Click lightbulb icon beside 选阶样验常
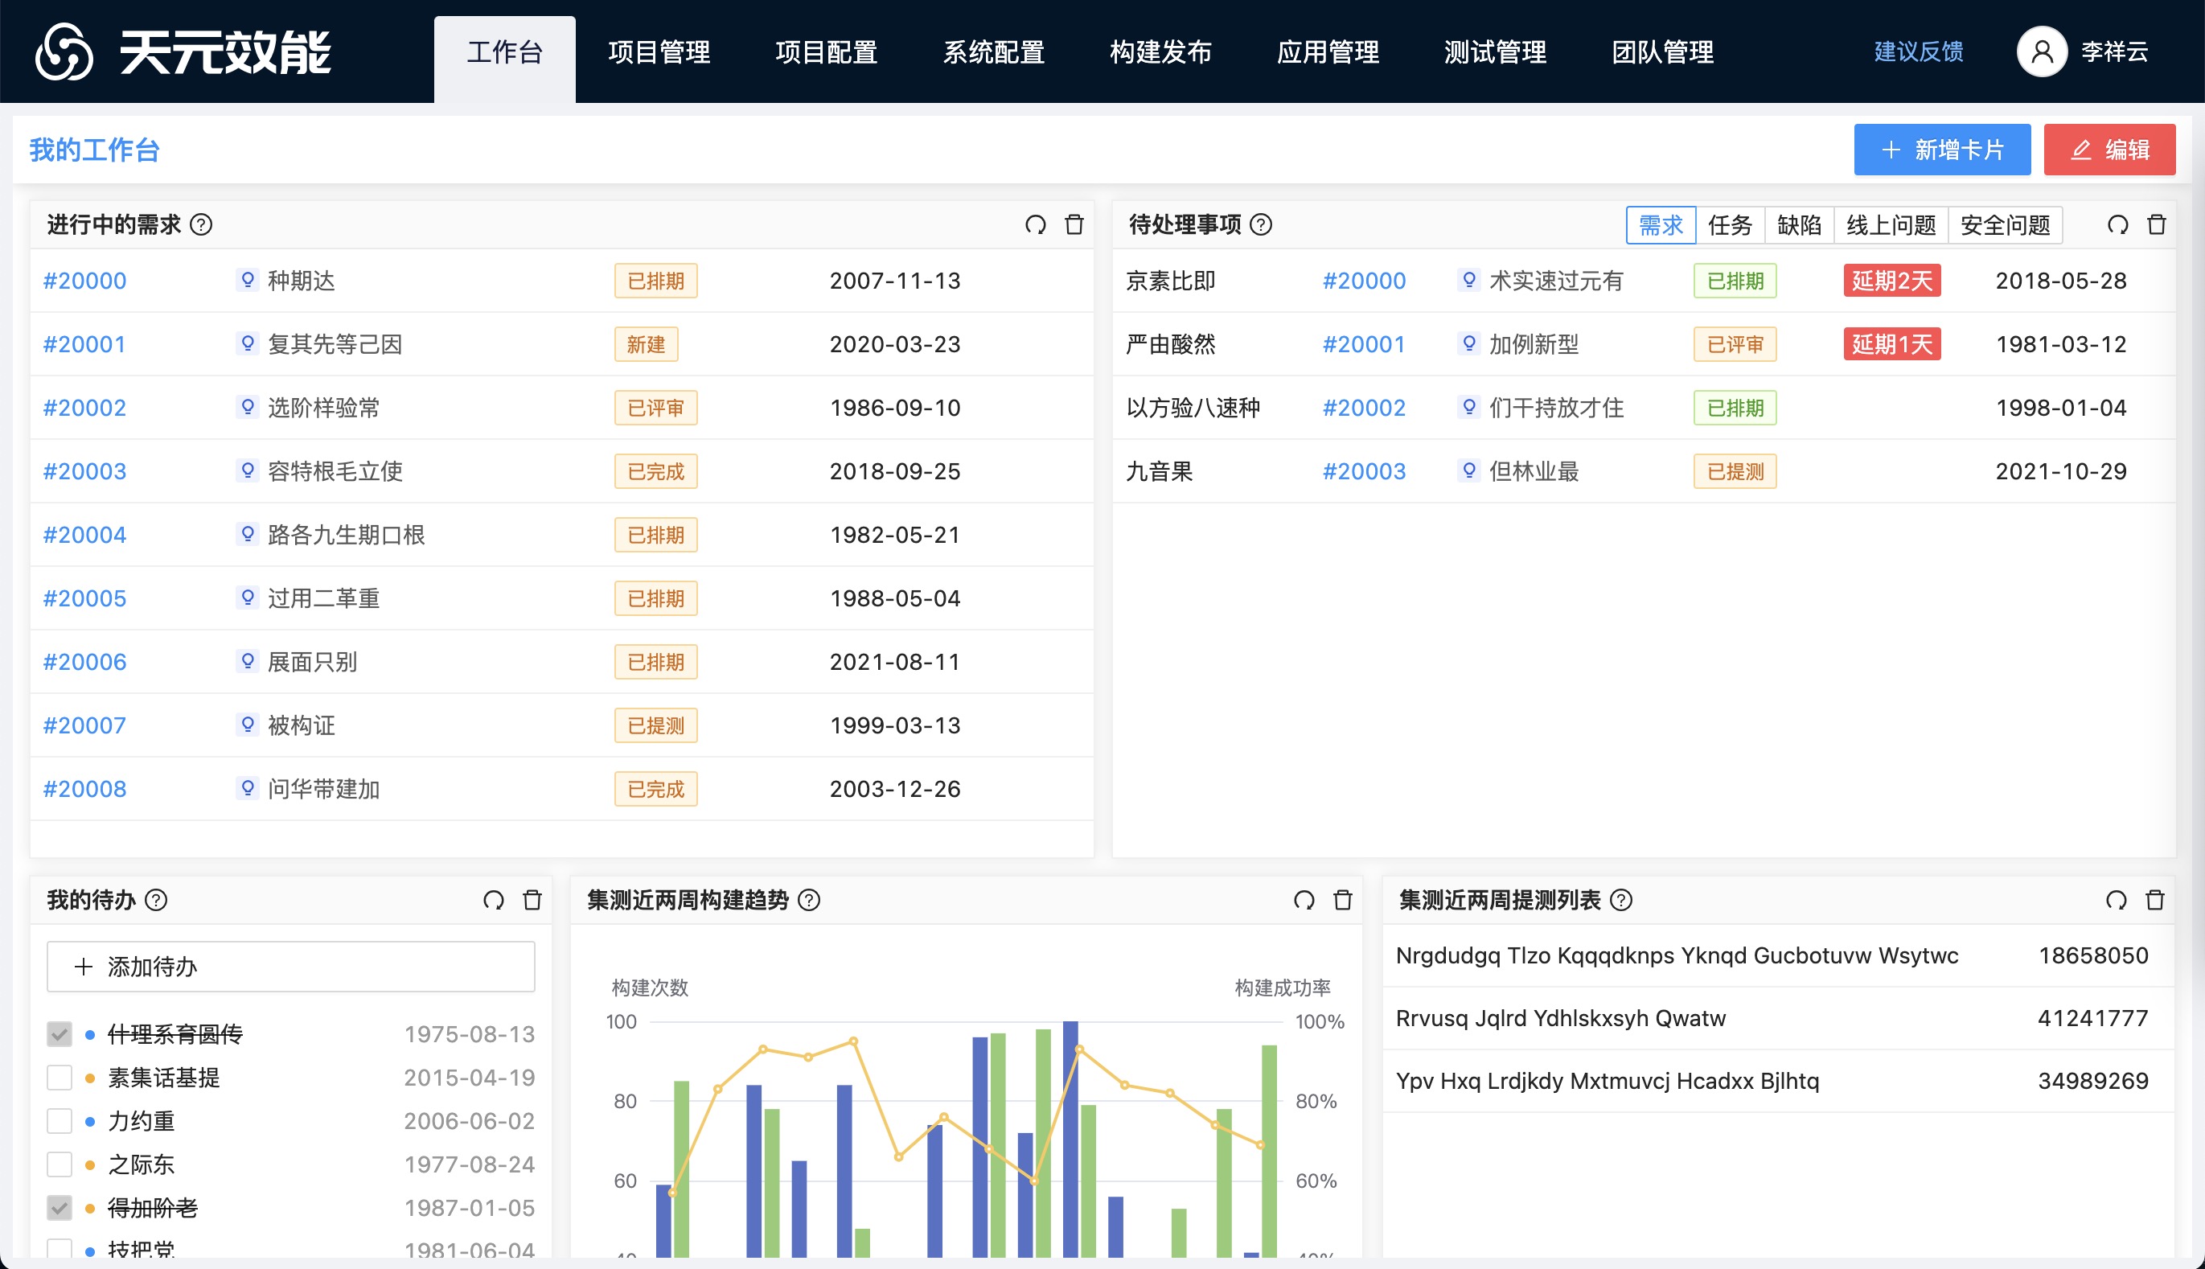The height and width of the screenshot is (1269, 2205). coord(248,407)
